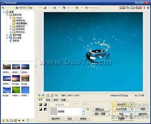Click the red MENU button at top right

(122, 8)
